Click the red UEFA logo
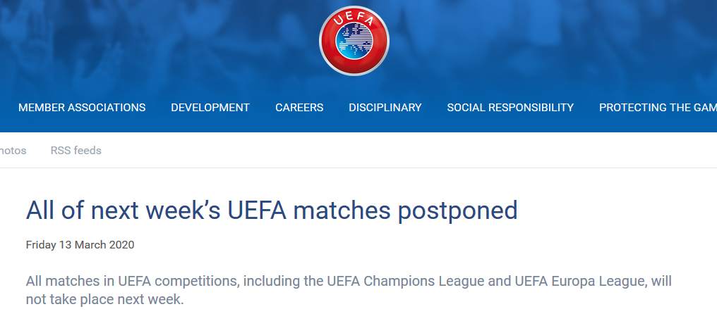 click(354, 41)
